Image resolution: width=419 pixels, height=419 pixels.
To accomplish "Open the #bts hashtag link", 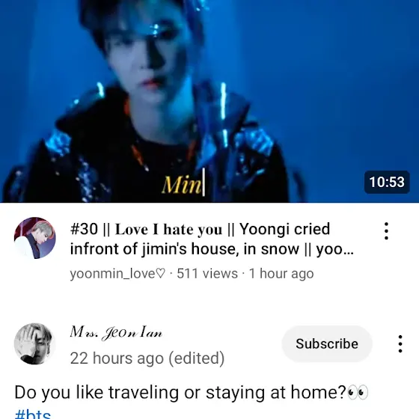I will 33,414.
